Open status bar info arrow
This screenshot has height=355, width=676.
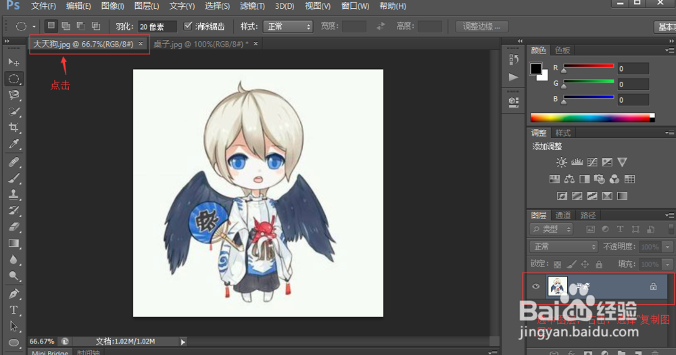(x=183, y=341)
